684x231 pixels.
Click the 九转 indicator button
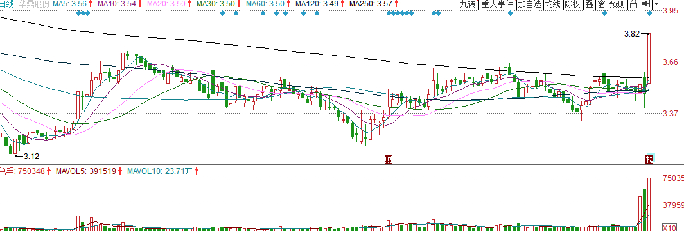[468, 4]
